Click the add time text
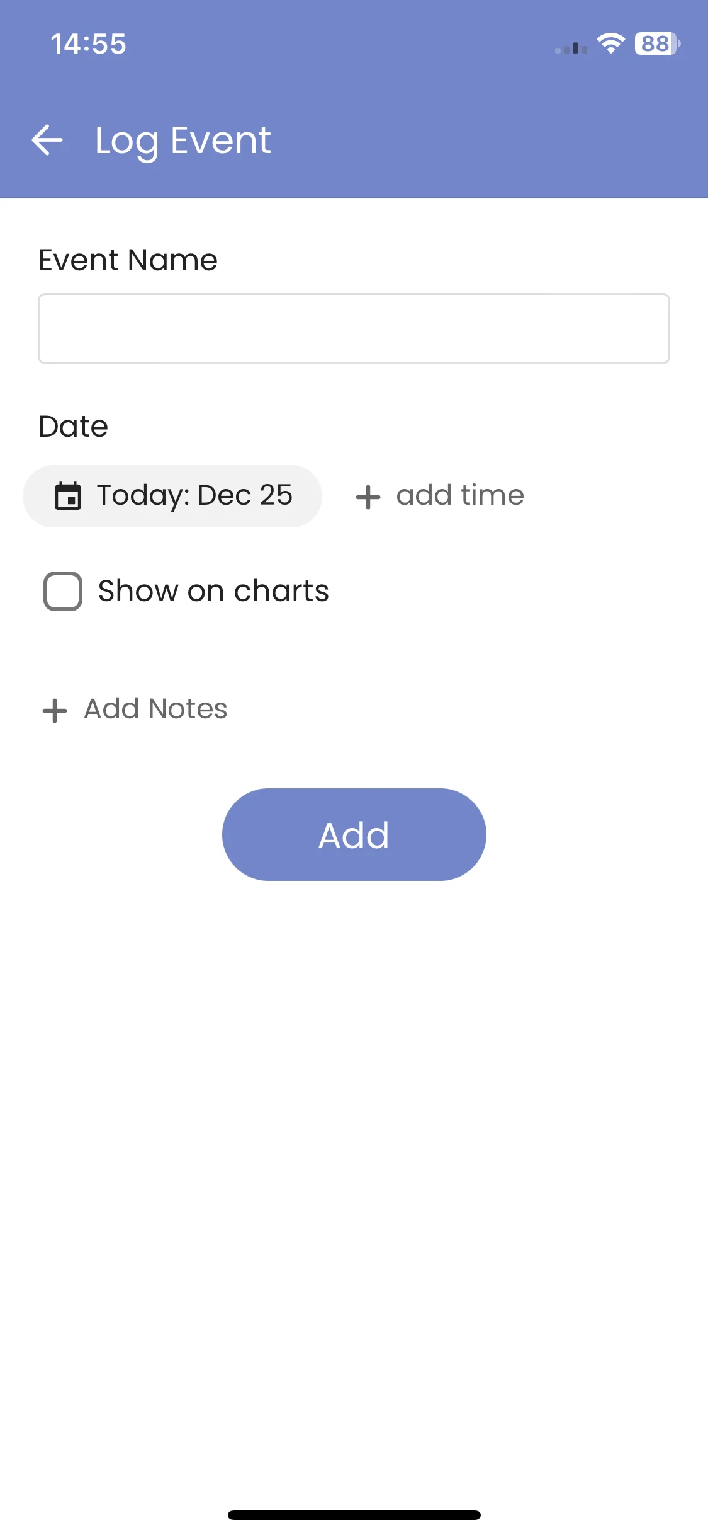This screenshot has height=1535, width=708. [x=460, y=495]
